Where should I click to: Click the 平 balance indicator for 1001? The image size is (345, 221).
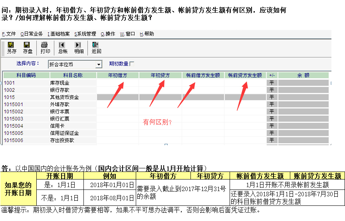click(272, 83)
